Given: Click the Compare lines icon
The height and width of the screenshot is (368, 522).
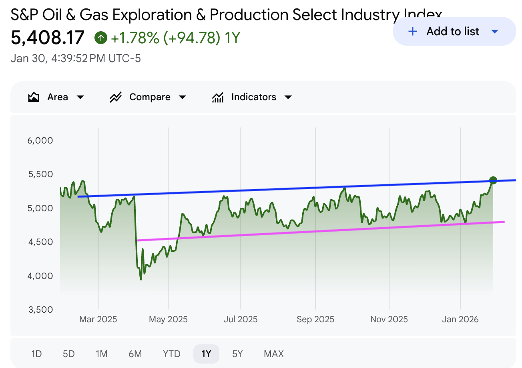Looking at the screenshot, I should coord(116,97).
